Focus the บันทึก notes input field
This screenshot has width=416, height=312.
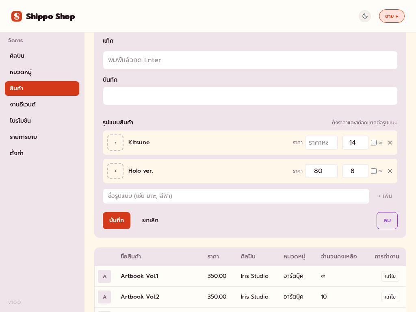point(250,96)
